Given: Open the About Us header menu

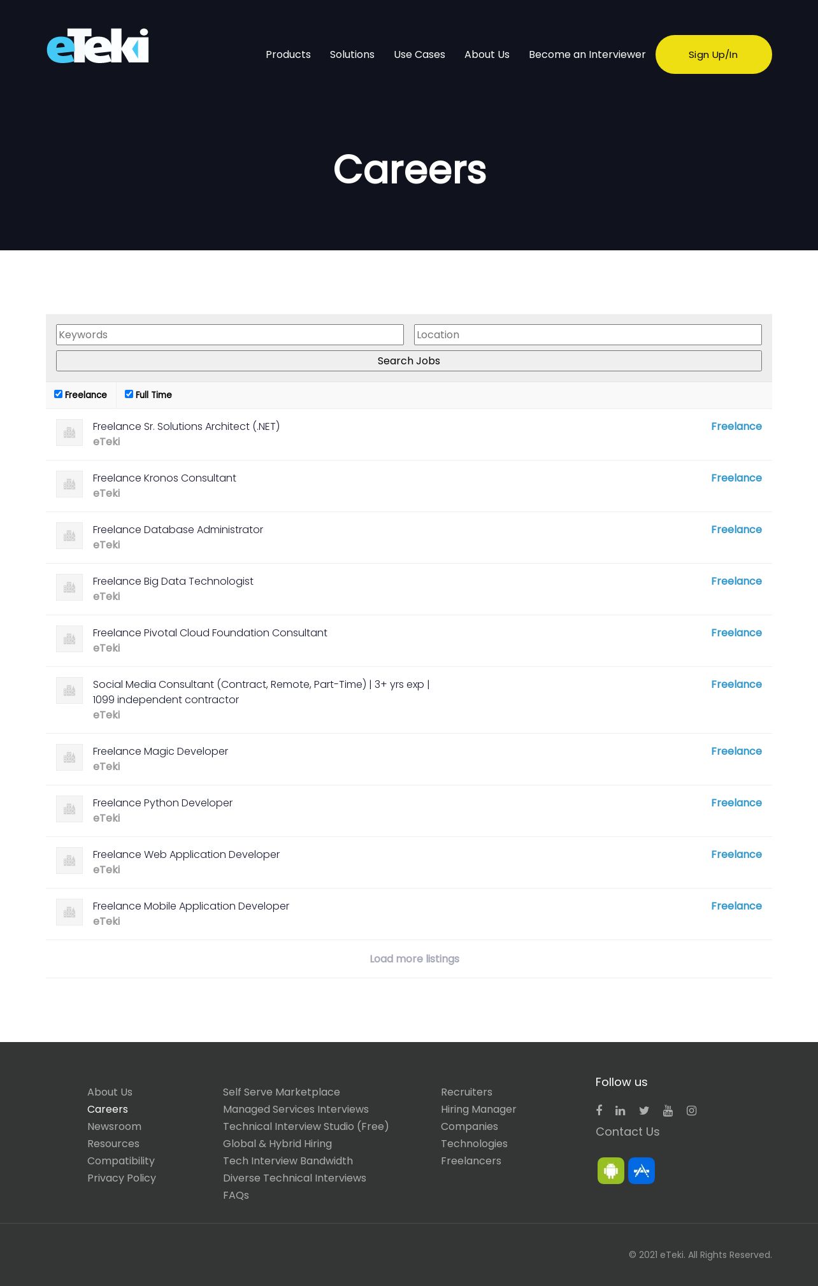Looking at the screenshot, I should (487, 55).
